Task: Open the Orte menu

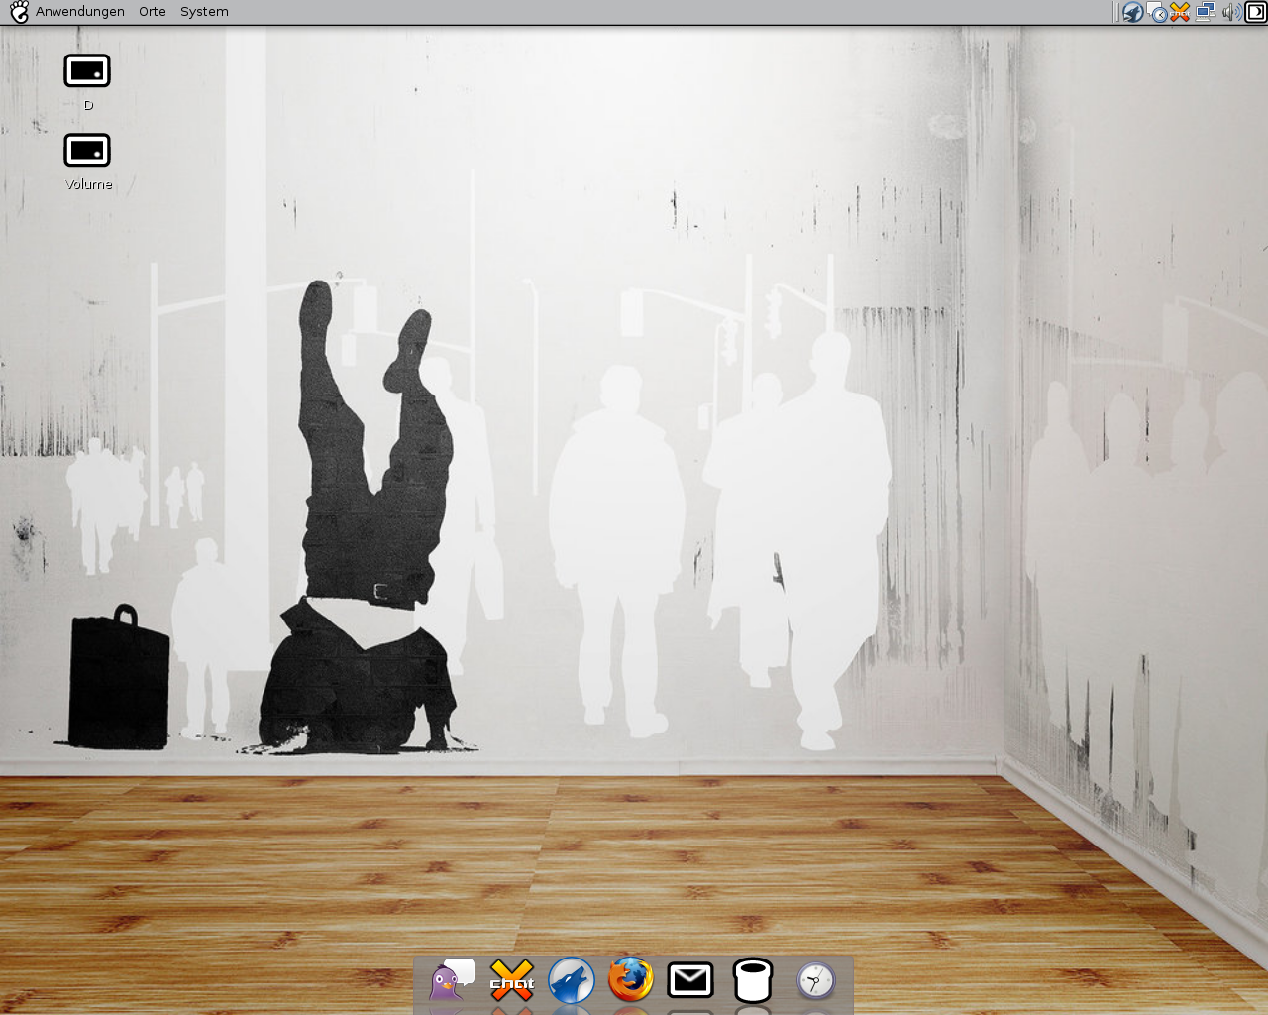Action: tap(152, 12)
